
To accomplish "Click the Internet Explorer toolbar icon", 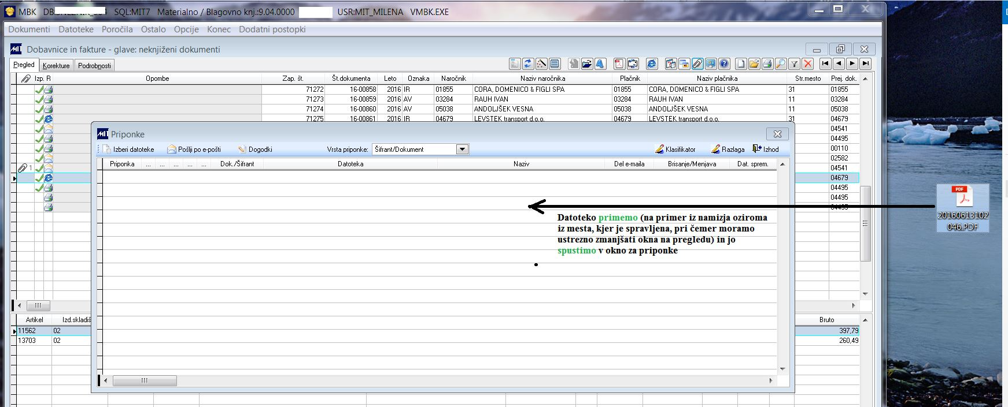I will click(652, 64).
